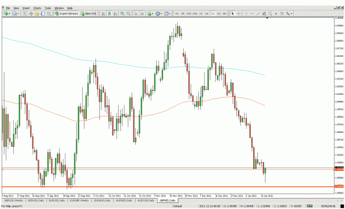This screenshot has width=345, height=209.
Task: Select the D1 daily timeframe button
Action: (x=213, y=14)
